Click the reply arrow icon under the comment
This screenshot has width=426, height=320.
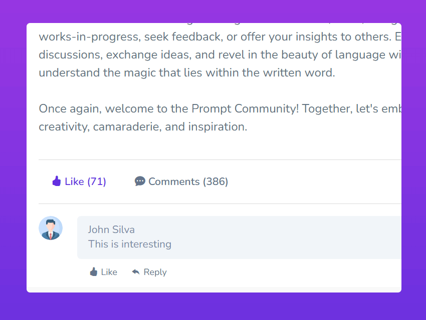(x=136, y=272)
